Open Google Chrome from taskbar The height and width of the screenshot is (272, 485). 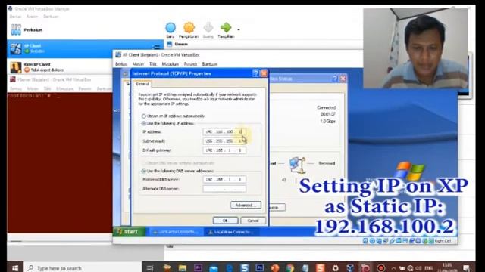click(289, 268)
